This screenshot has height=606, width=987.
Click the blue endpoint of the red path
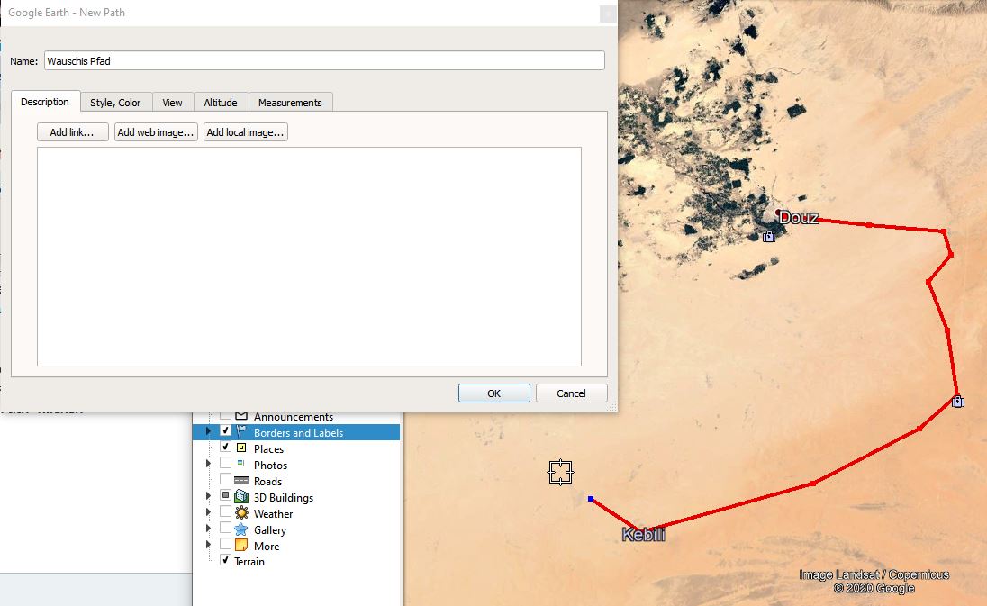tap(591, 499)
